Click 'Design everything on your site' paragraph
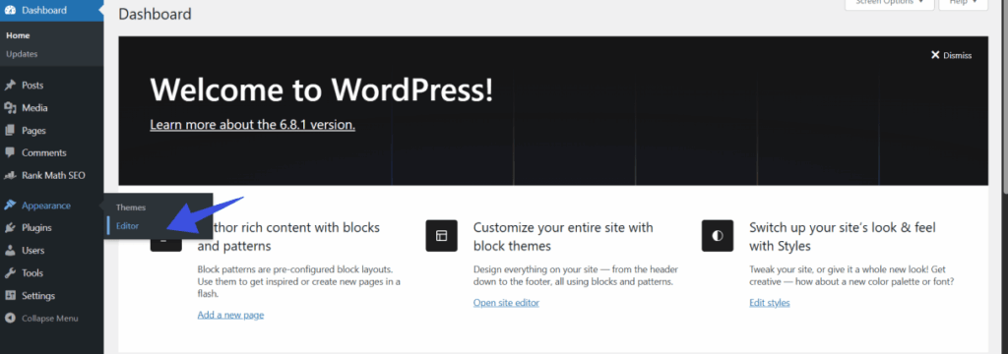 pos(576,275)
